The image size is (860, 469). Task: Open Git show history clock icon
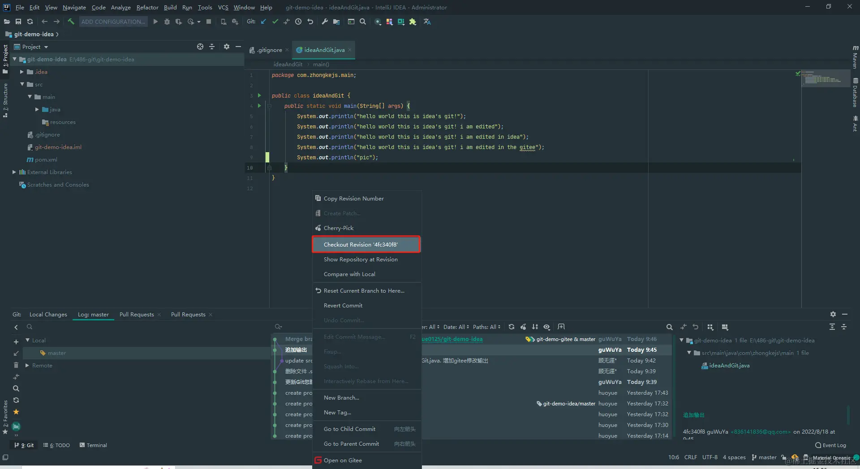tap(298, 21)
